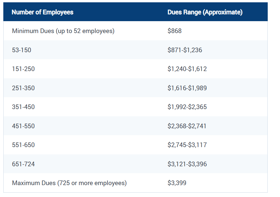Select the 53-150 employees cell
The width and height of the screenshot is (280, 197).
pos(22,50)
